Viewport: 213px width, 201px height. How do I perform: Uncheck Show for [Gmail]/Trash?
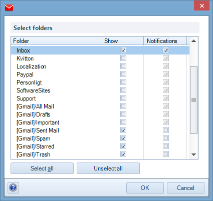coord(123,154)
